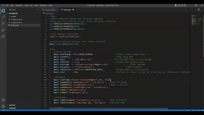
Task: Open the View menu
Action: click(x=26, y=5)
